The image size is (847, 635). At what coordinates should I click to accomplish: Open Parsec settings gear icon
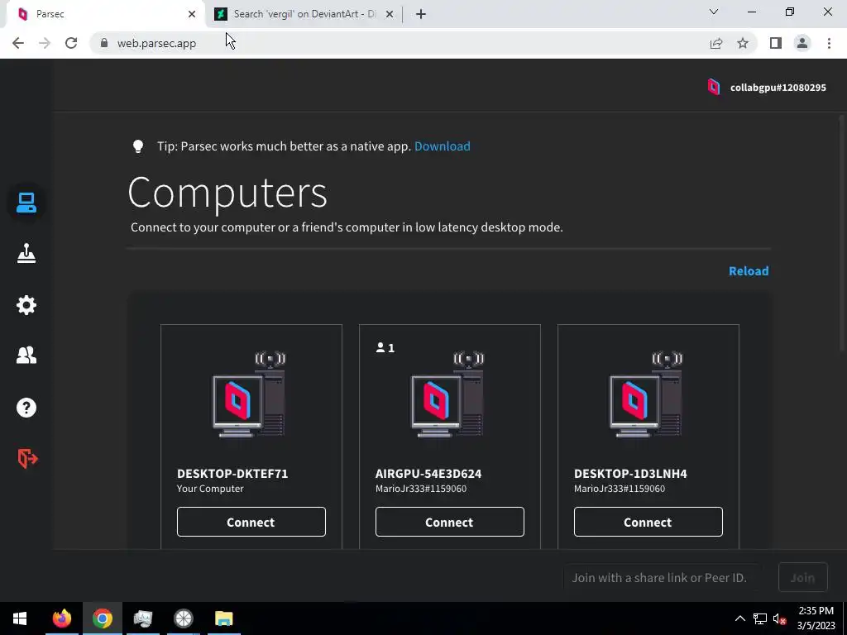(26, 305)
